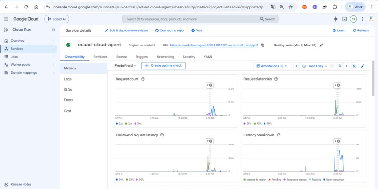The width and height of the screenshot is (378, 189).
Task: Open options menu for Services sidebar item
Action: pos(53,49)
